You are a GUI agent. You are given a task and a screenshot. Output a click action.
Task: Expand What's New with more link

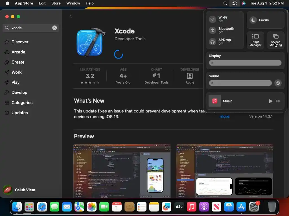[224, 116]
